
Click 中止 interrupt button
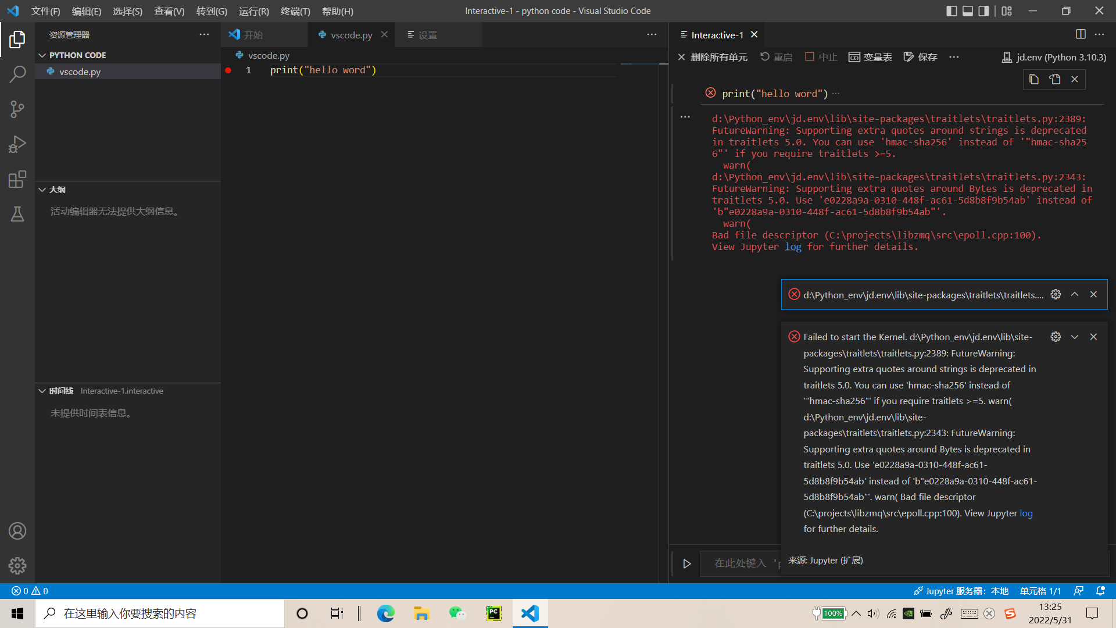click(821, 57)
